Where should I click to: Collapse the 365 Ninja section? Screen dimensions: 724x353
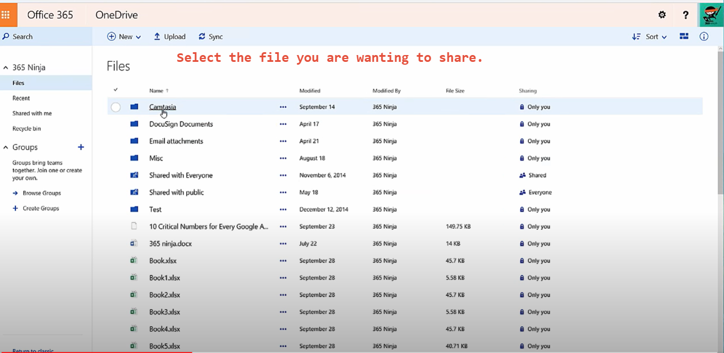[6, 68]
